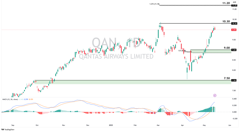The width and height of the screenshot is (240, 132).
Task: Open the AUD currency selector
Action: click(234, 2)
